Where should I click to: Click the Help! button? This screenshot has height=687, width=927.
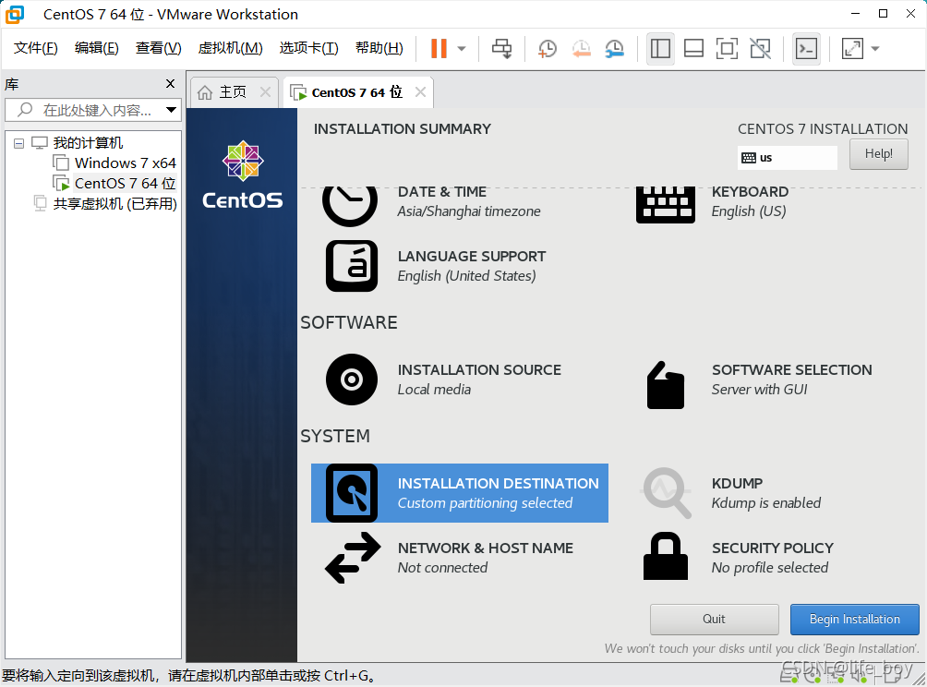tap(878, 153)
